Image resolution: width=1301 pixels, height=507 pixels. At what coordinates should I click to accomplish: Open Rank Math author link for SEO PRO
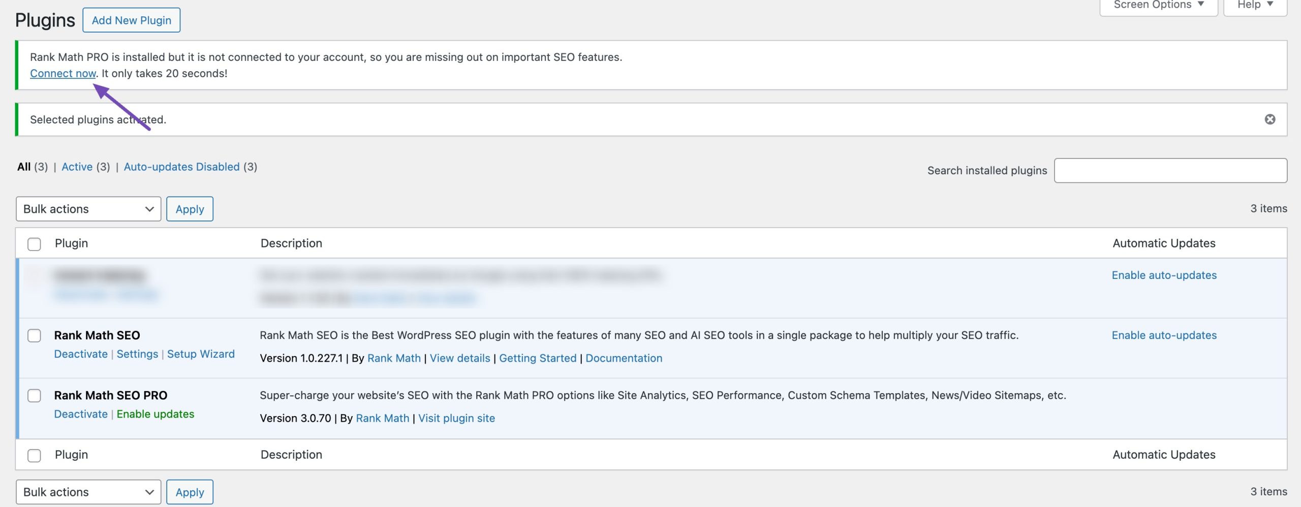[x=382, y=418]
